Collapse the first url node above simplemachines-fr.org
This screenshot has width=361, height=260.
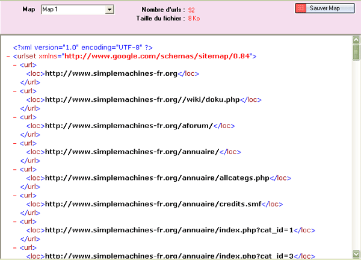[14, 65]
